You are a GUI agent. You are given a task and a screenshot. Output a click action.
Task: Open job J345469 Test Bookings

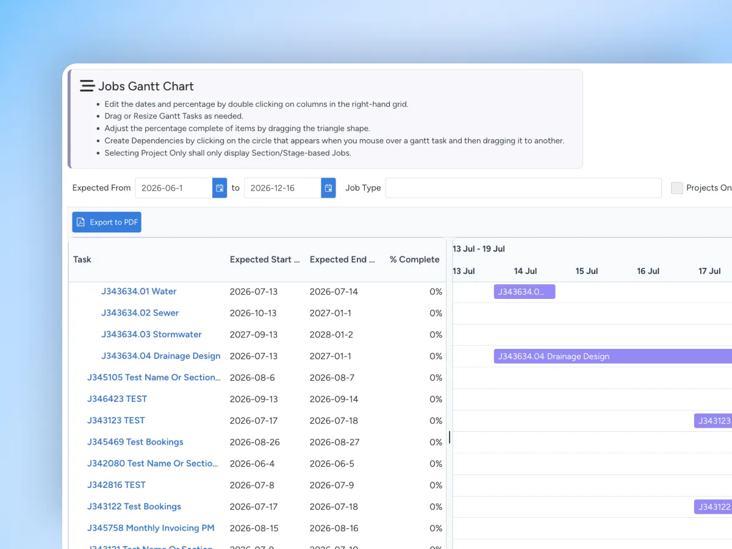click(135, 442)
